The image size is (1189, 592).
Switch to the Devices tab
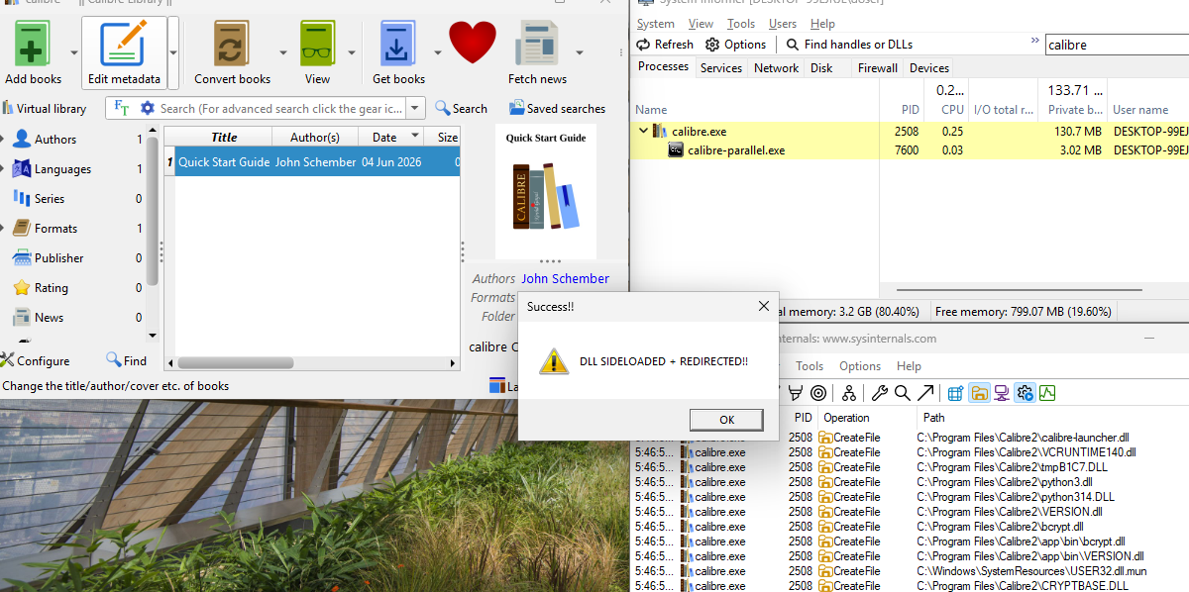[x=929, y=67]
